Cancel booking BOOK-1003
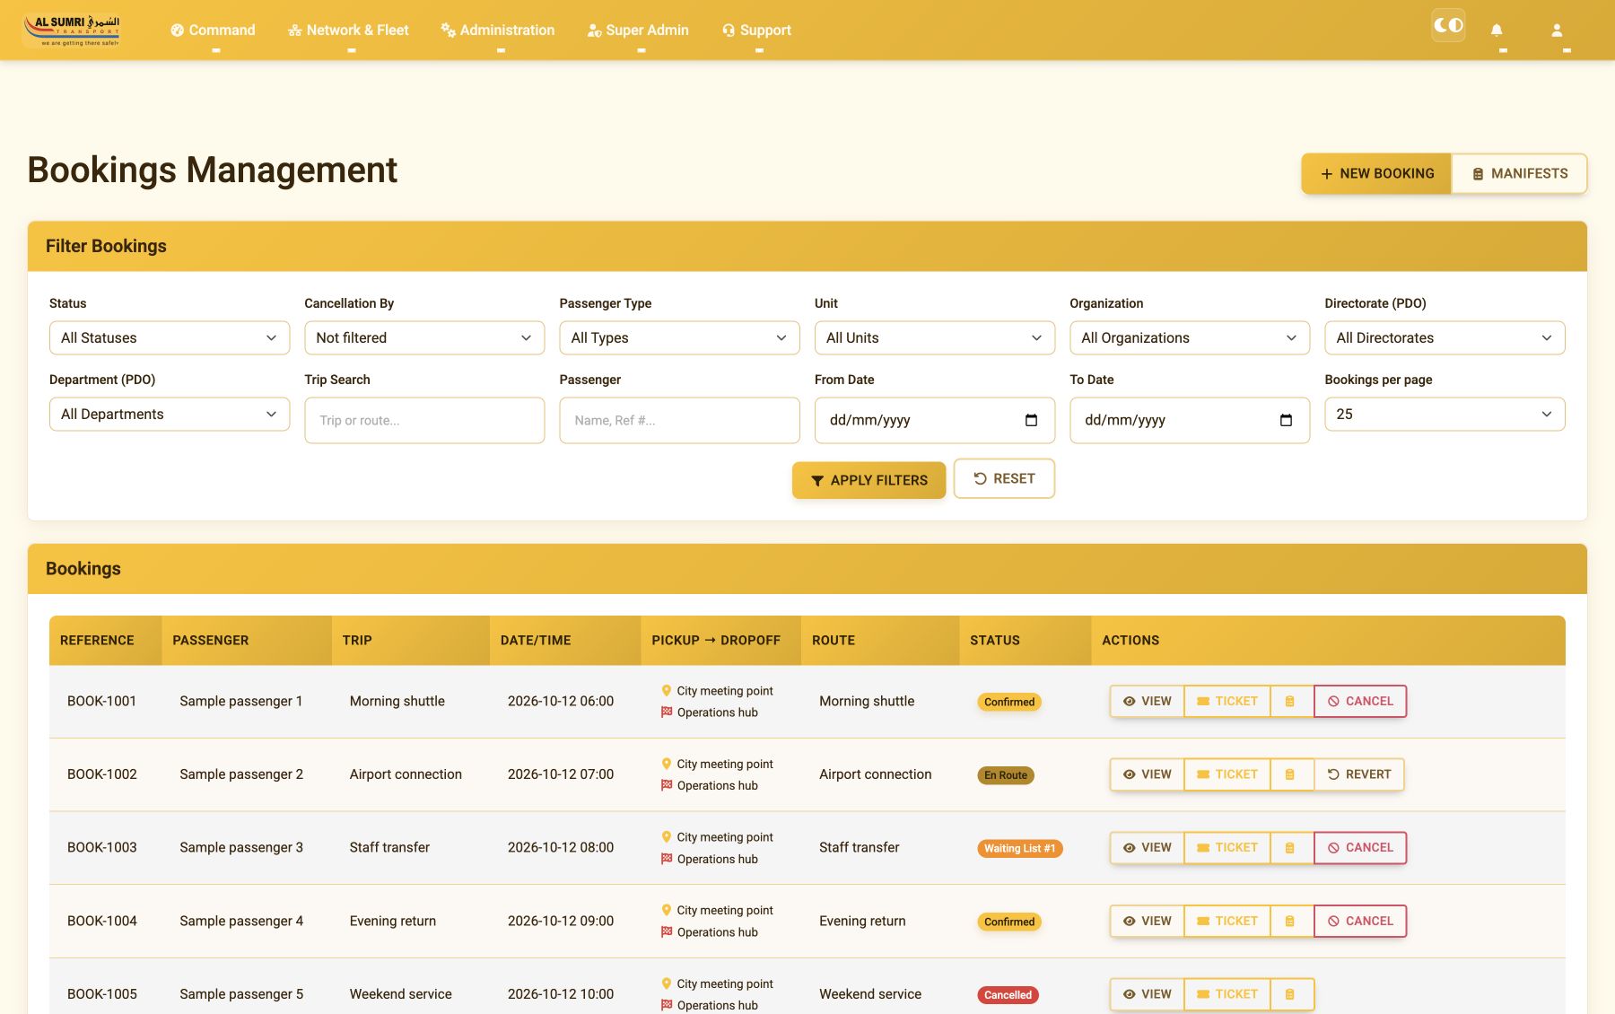1615x1014 pixels. point(1360,847)
